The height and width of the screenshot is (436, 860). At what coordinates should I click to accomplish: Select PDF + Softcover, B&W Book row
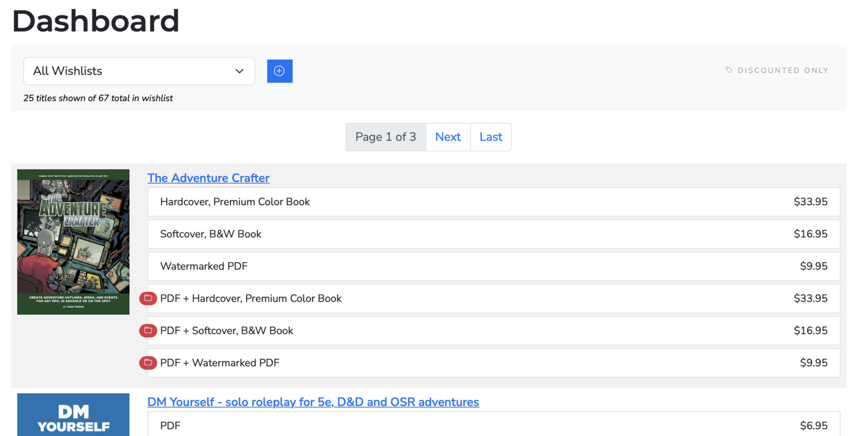pos(494,331)
